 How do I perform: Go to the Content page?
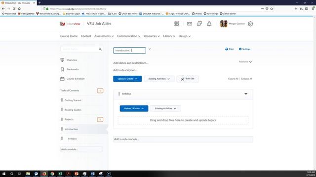[x=86, y=36]
